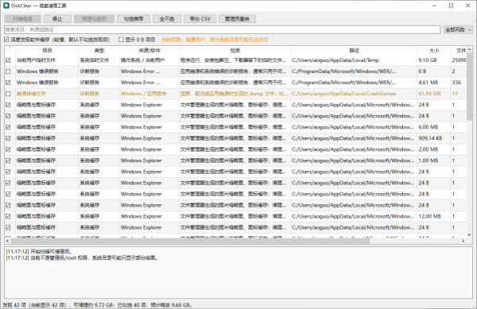Toggle checkbox of the 909.14 KB thumbnail cache row
This screenshot has height=309, width=477.
(8, 138)
